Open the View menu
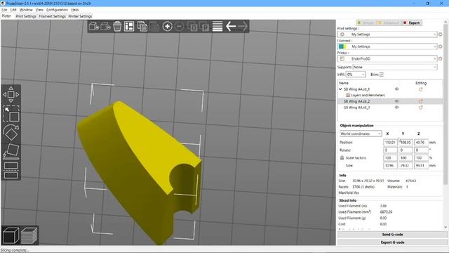 pyautogui.click(x=39, y=10)
